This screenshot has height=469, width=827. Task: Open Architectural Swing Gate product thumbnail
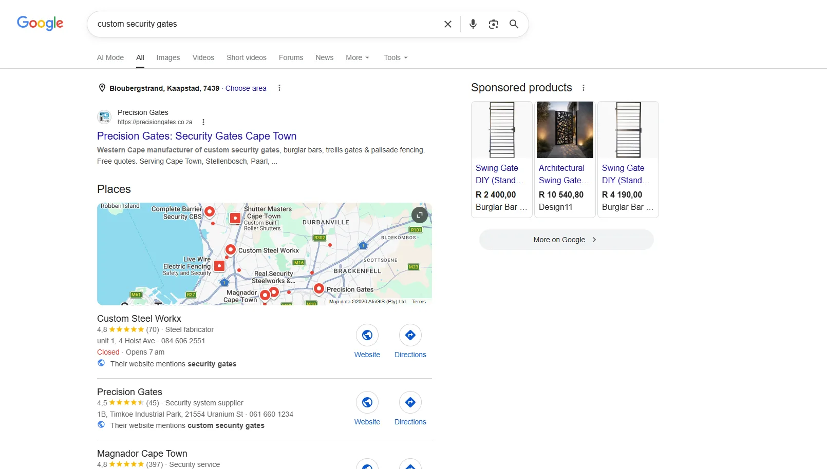[x=565, y=130]
